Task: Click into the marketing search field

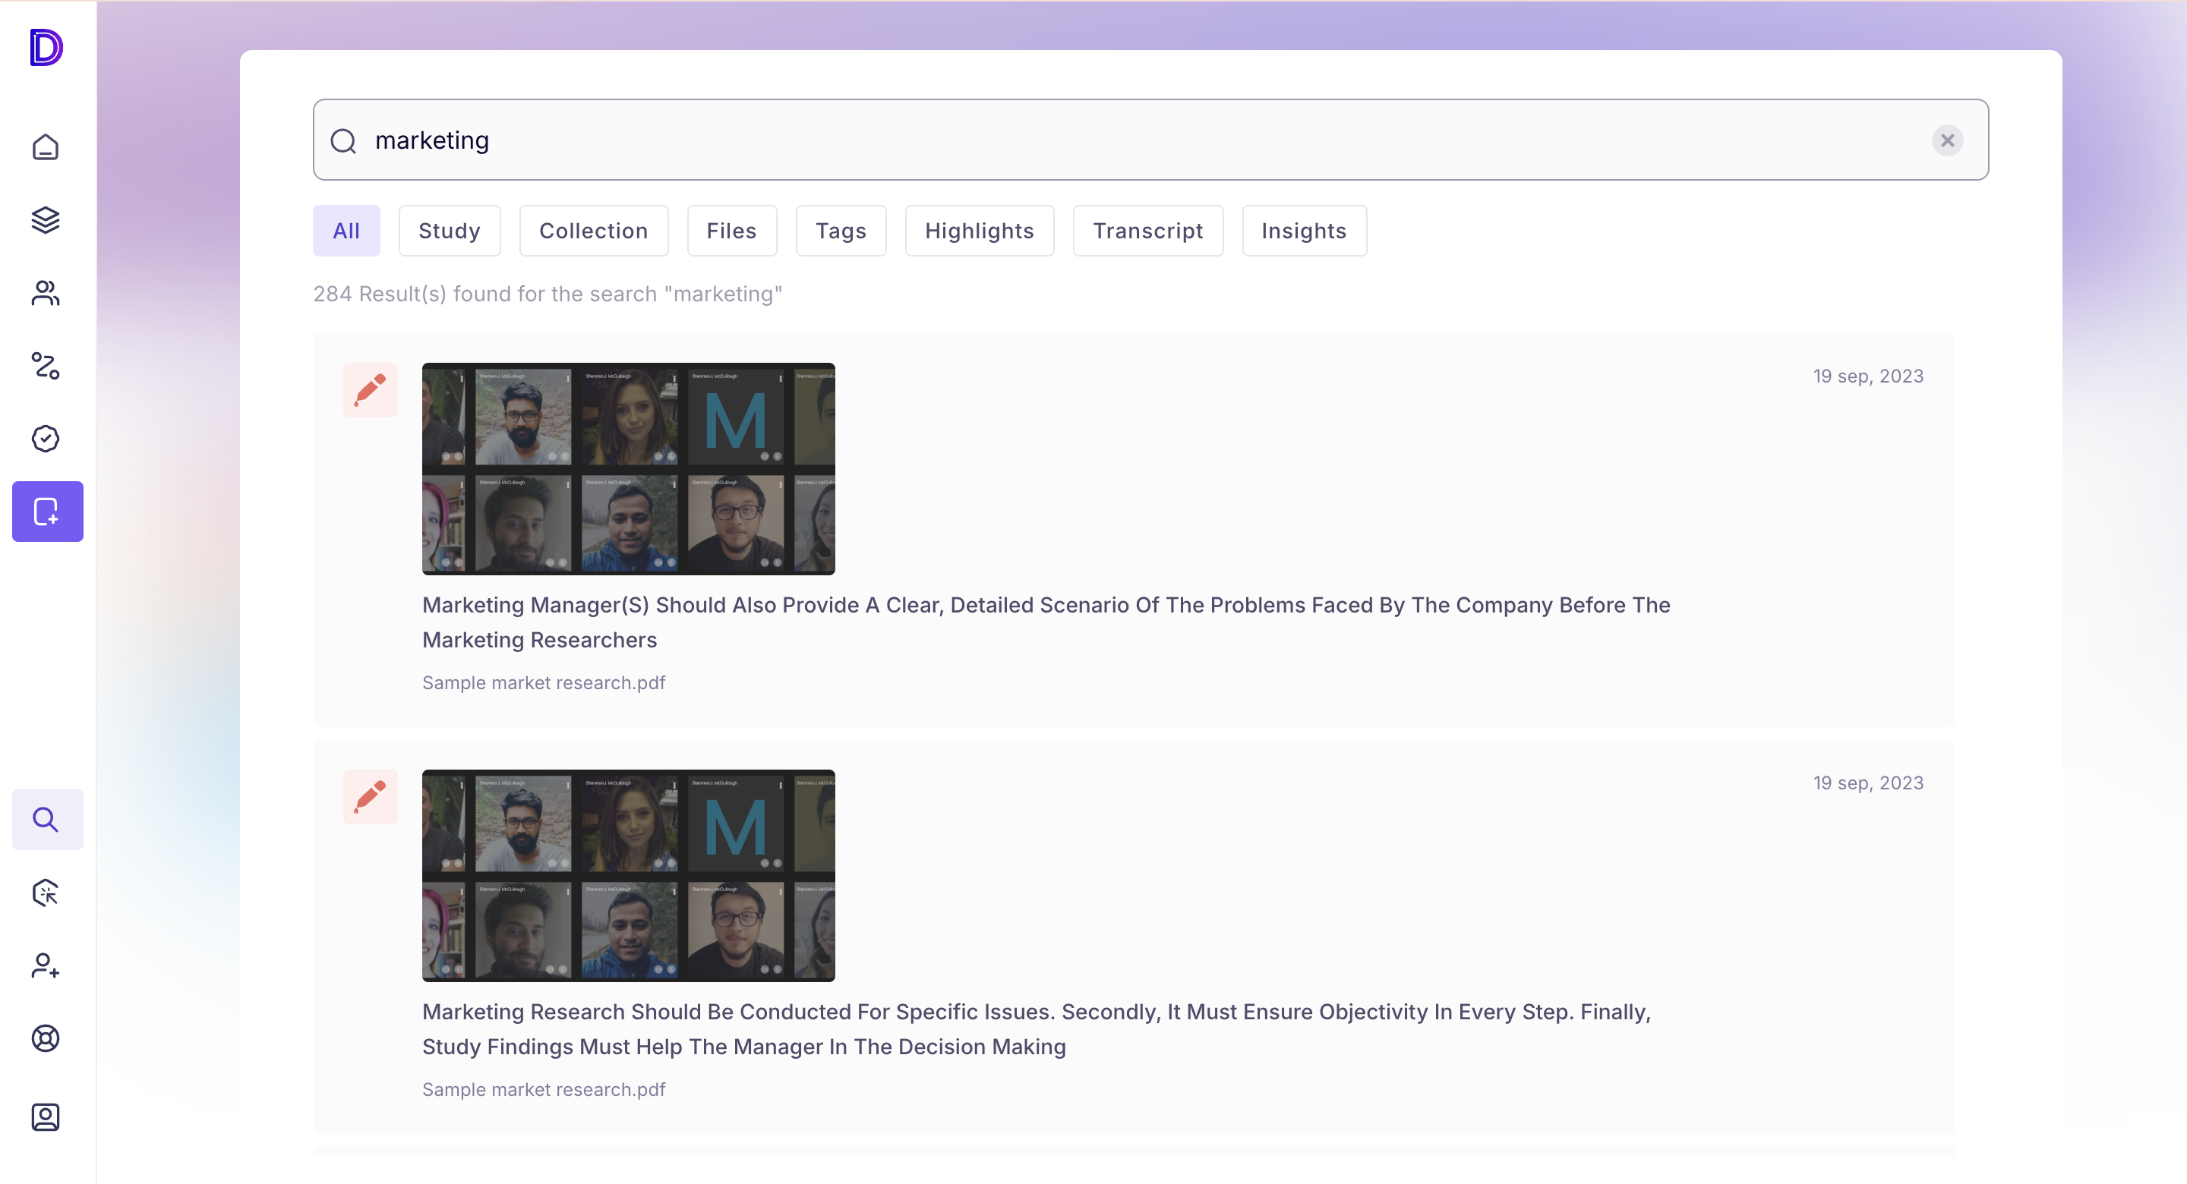Action: click(1150, 140)
